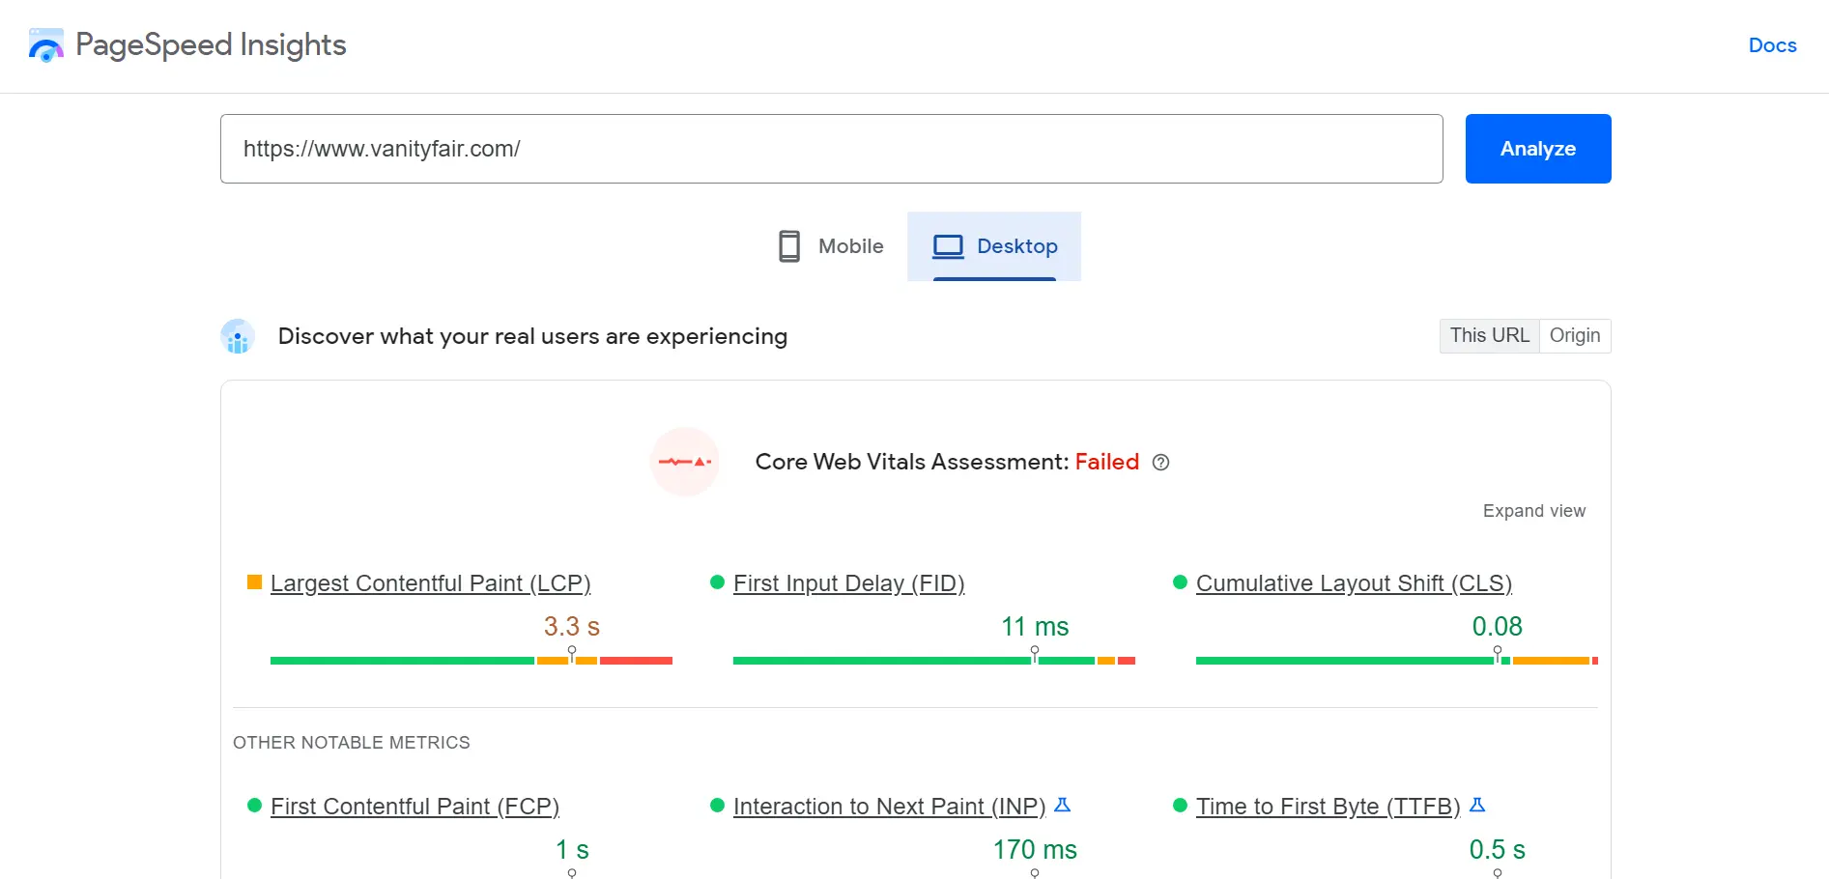
Task: Click the experiment flask beside INP
Action: (x=1063, y=805)
